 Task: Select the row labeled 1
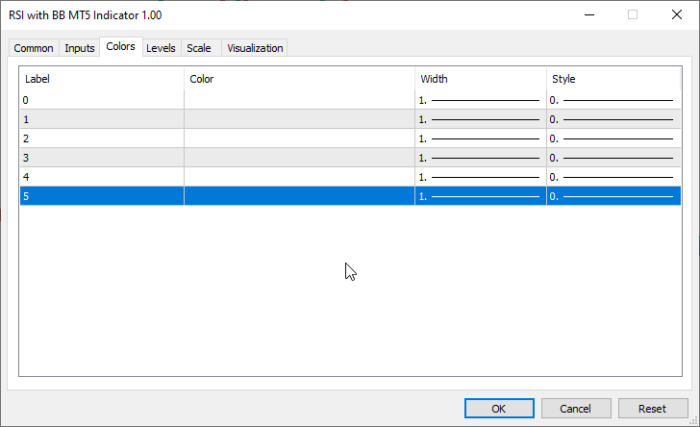(101, 119)
